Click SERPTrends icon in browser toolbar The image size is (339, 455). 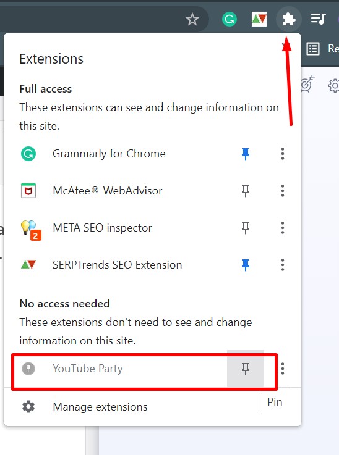click(259, 19)
